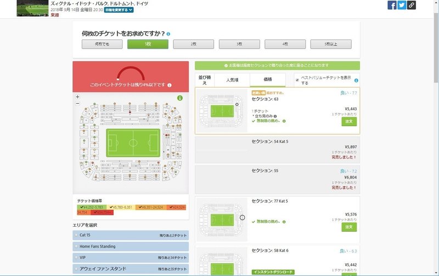Click the VIP 残りあと34チケット label
The image size is (439, 276).
172,258
